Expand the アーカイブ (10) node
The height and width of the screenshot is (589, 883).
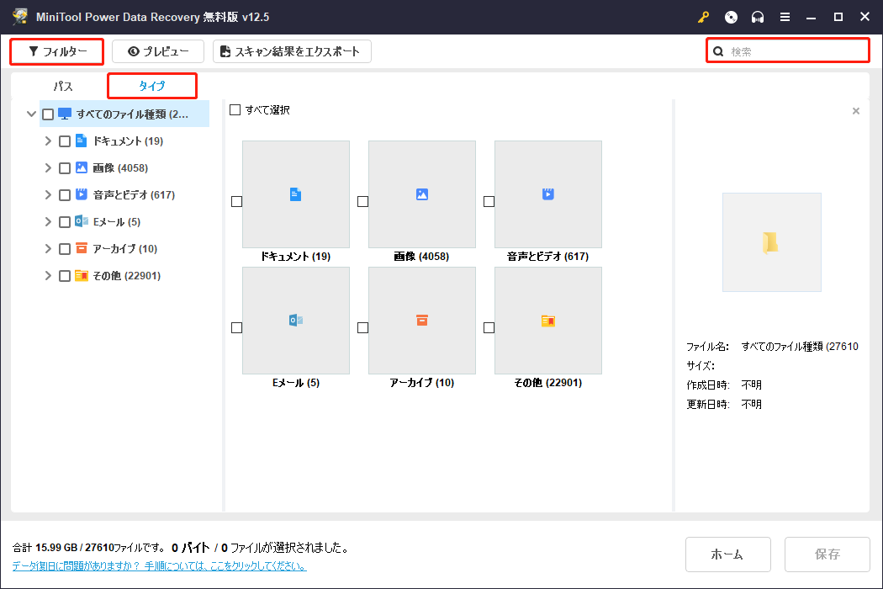click(x=48, y=248)
